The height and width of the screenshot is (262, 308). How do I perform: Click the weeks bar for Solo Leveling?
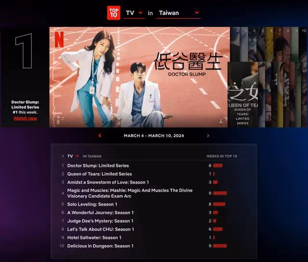click(x=219, y=204)
